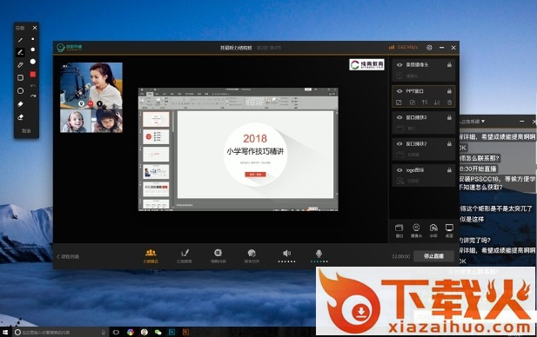
Task: Select the solid eraser tool
Action: (20, 104)
